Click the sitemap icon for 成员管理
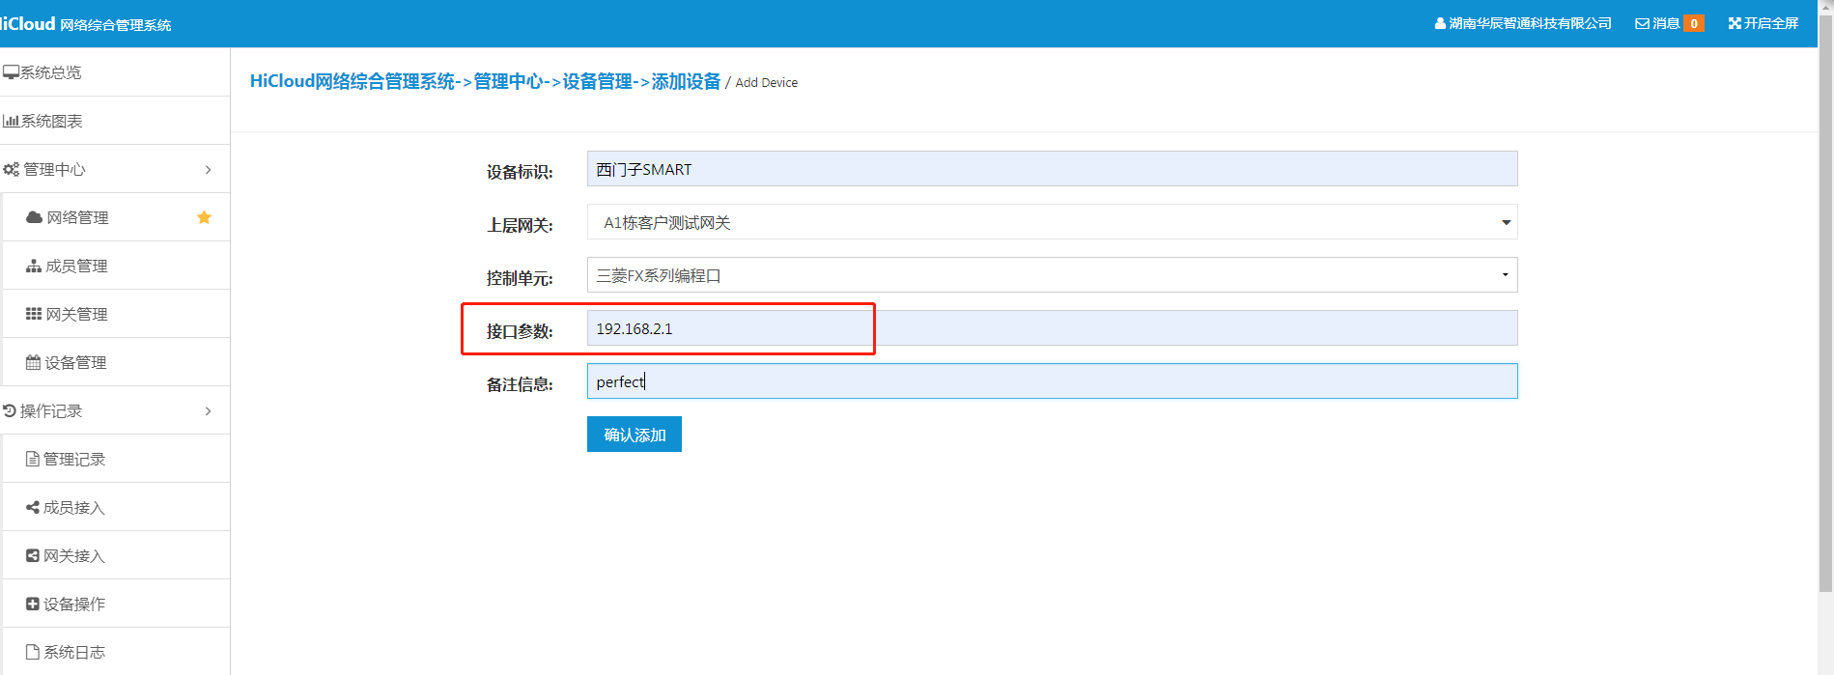The width and height of the screenshot is (1834, 675). (x=34, y=266)
